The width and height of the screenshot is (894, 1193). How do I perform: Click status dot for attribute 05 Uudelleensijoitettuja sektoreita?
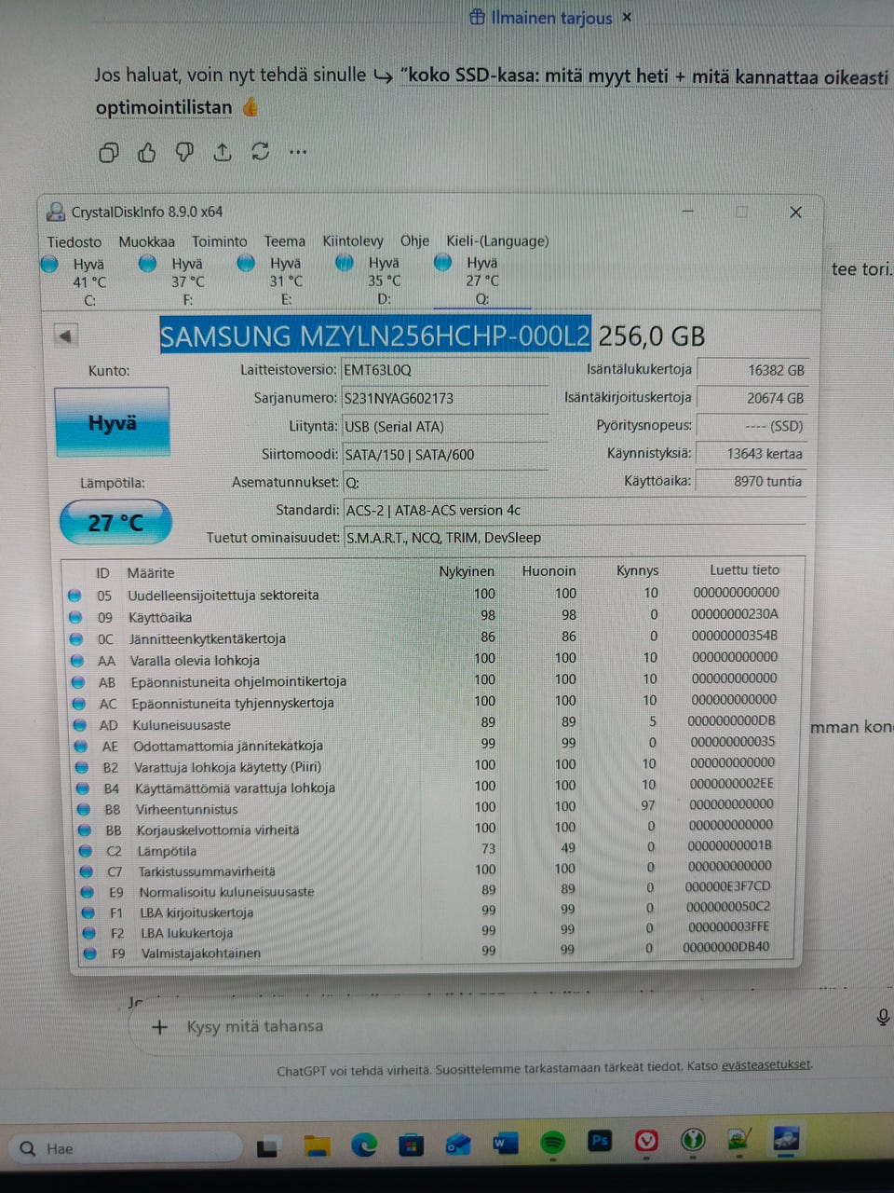pyautogui.click(x=74, y=595)
